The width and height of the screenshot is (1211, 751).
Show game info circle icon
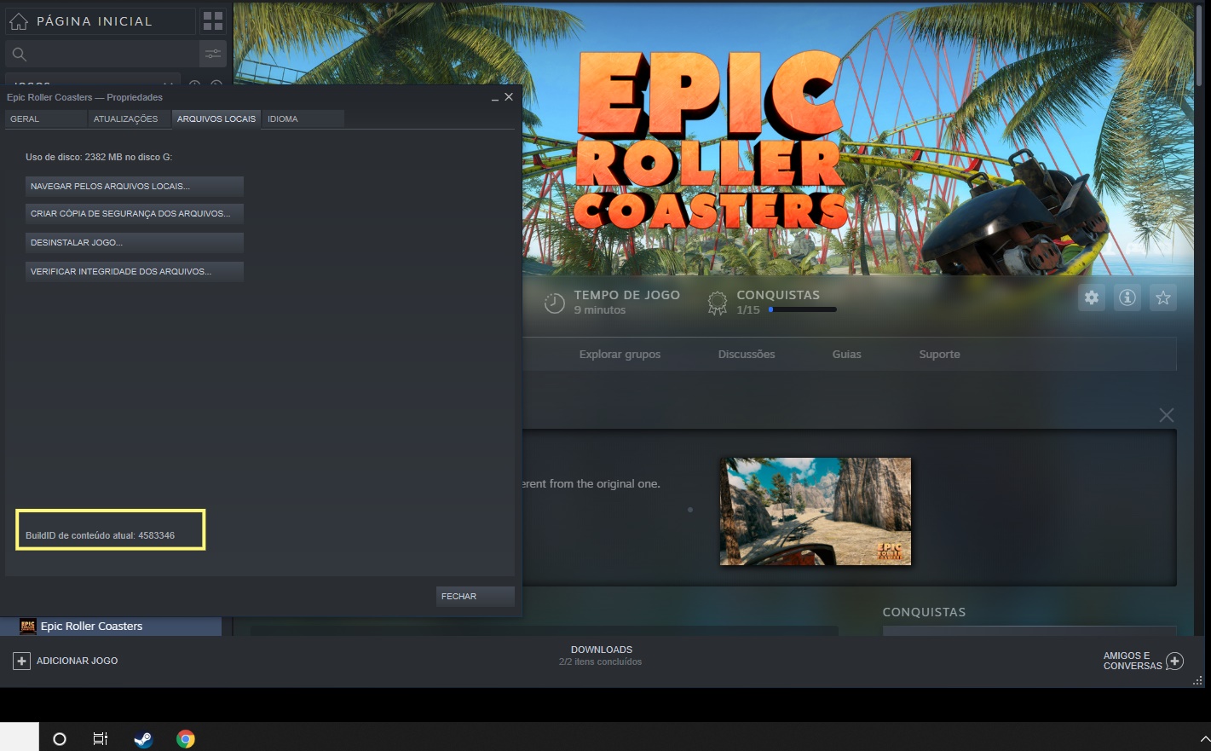click(x=1127, y=298)
